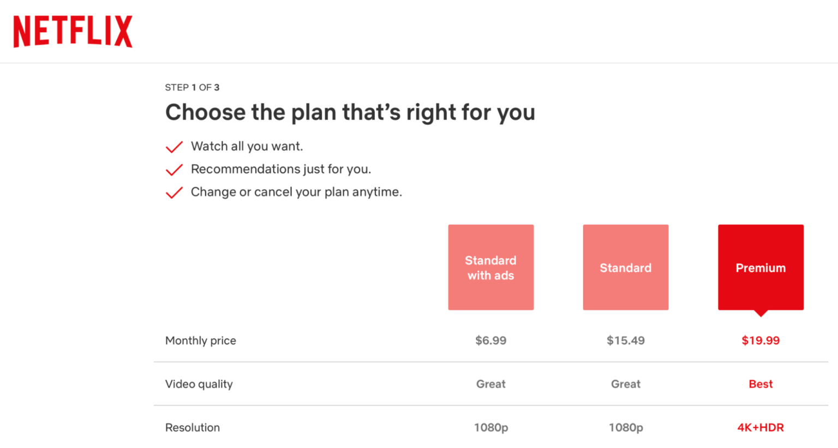838x448 pixels.
Task: Click the Monthly price row label
Action: (200, 340)
